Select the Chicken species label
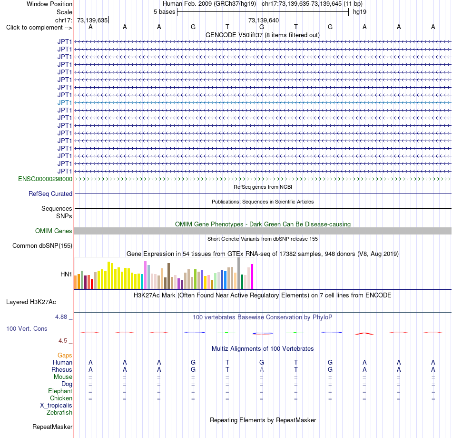 [x=61, y=398]
